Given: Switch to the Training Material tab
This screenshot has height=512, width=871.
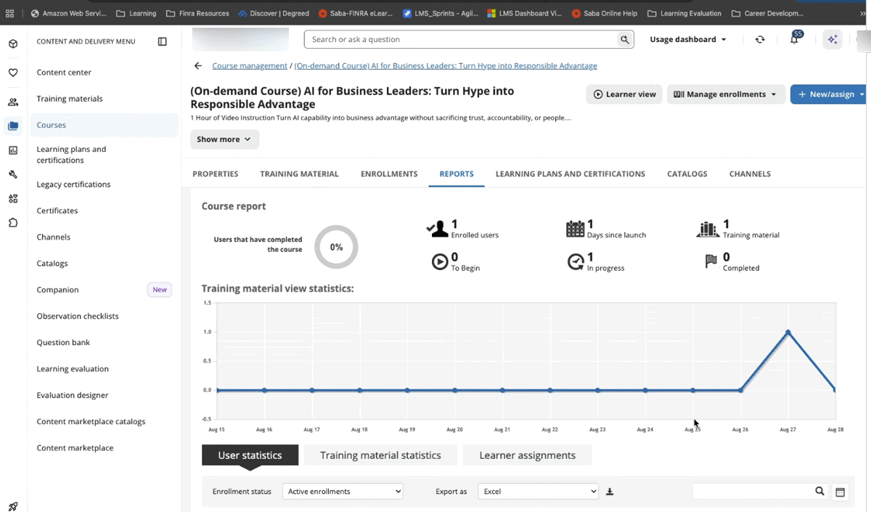Looking at the screenshot, I should point(299,174).
